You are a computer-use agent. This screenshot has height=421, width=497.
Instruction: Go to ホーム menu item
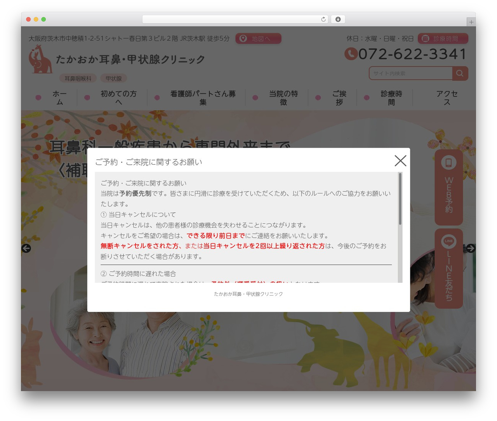59,98
